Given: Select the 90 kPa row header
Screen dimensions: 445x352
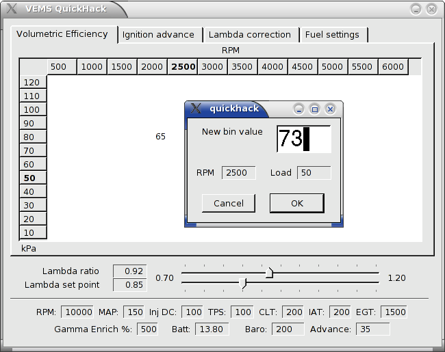Looking at the screenshot, I should pyautogui.click(x=33, y=123).
